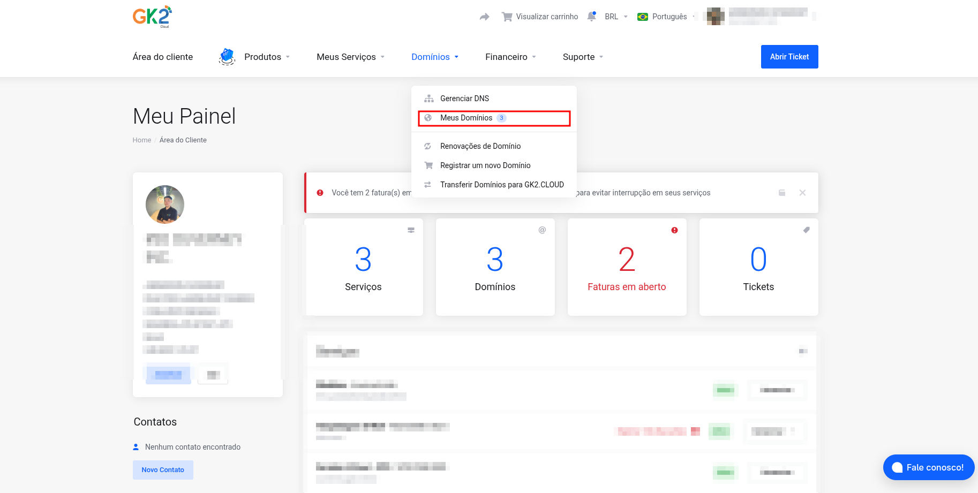Image resolution: width=978 pixels, height=493 pixels.
Task: Click the tag icon on Tickets card
Action: [x=806, y=230]
